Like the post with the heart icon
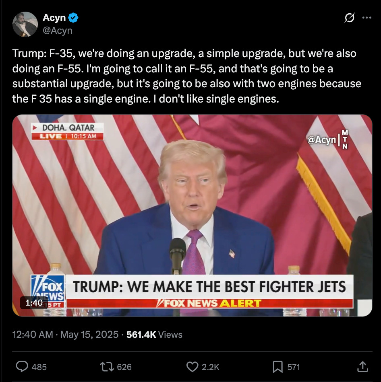 pyautogui.click(x=193, y=367)
